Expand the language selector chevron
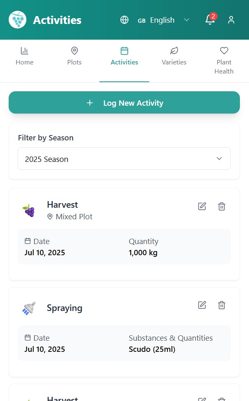Screen dimensions: 249x401 point(186,19)
